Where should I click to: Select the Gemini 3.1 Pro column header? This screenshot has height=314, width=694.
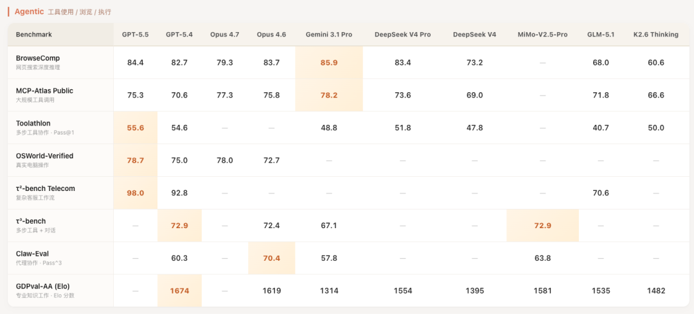(x=329, y=35)
